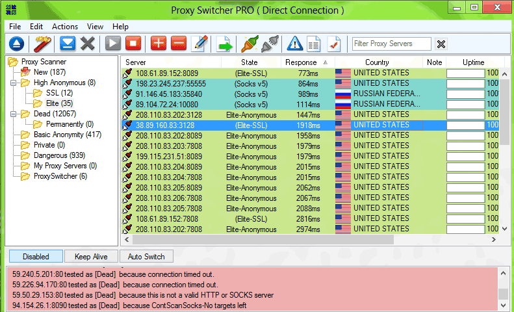
Task: Toggle the Disabled mode button
Action: click(36, 256)
